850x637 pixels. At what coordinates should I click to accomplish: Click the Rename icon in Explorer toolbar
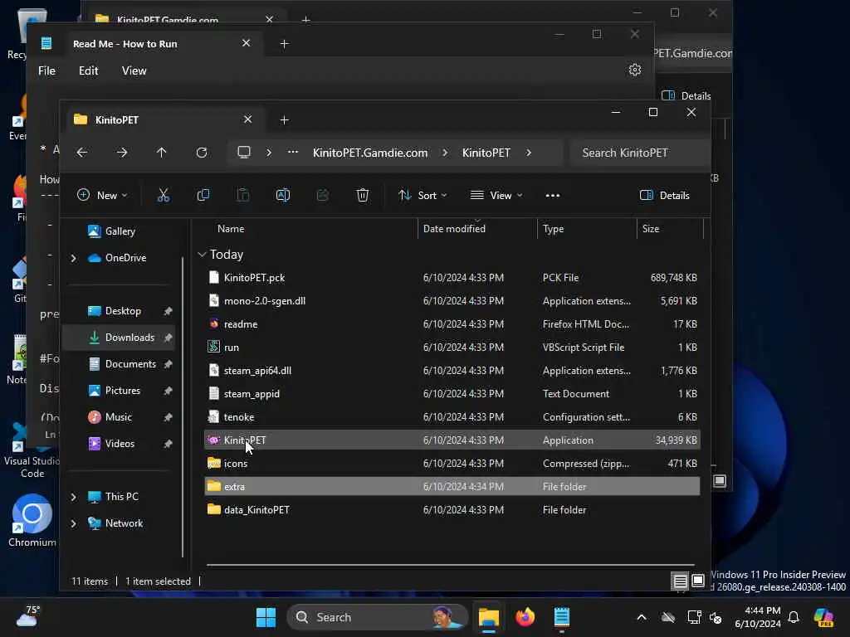[x=283, y=196]
